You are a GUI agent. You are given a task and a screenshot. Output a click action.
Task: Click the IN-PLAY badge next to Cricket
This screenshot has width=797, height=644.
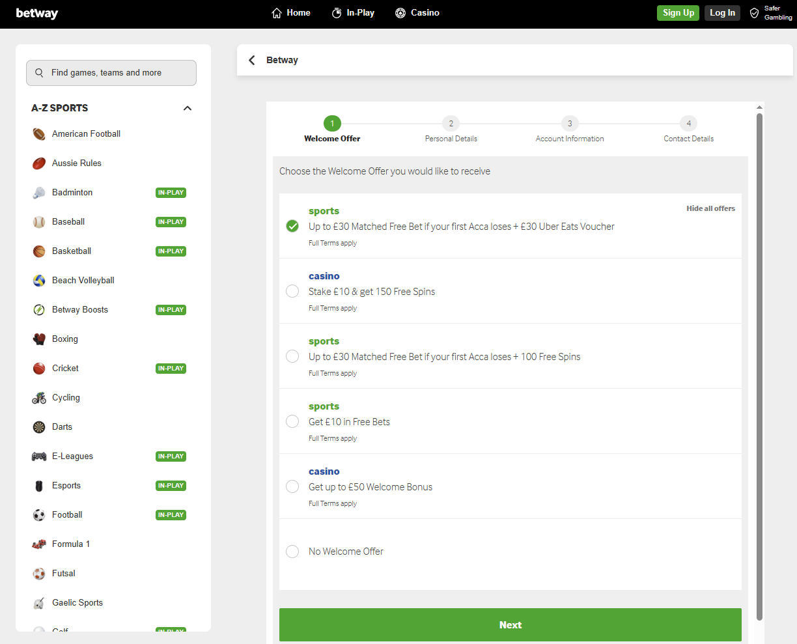[x=171, y=369]
